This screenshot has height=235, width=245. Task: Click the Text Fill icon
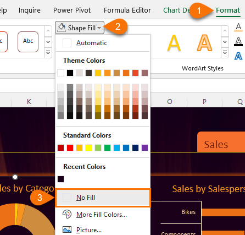point(238,27)
